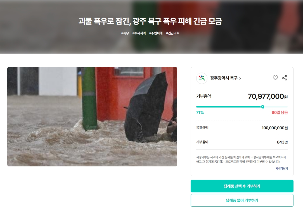Select the #주민피해 hashtag

(156, 33)
